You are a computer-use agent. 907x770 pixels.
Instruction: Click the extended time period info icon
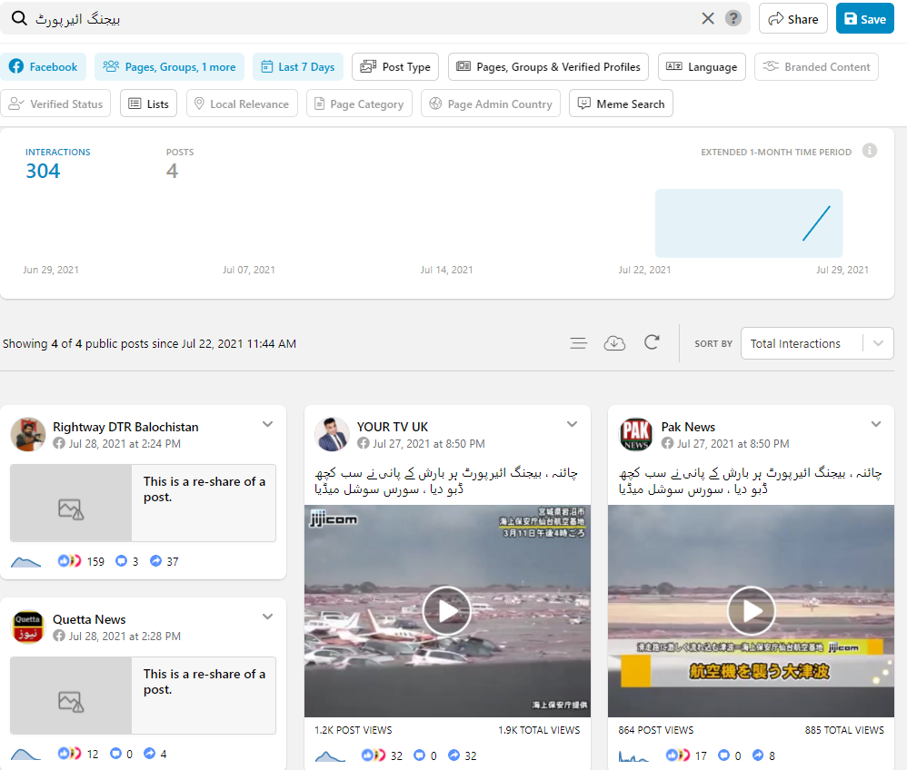[x=870, y=151]
